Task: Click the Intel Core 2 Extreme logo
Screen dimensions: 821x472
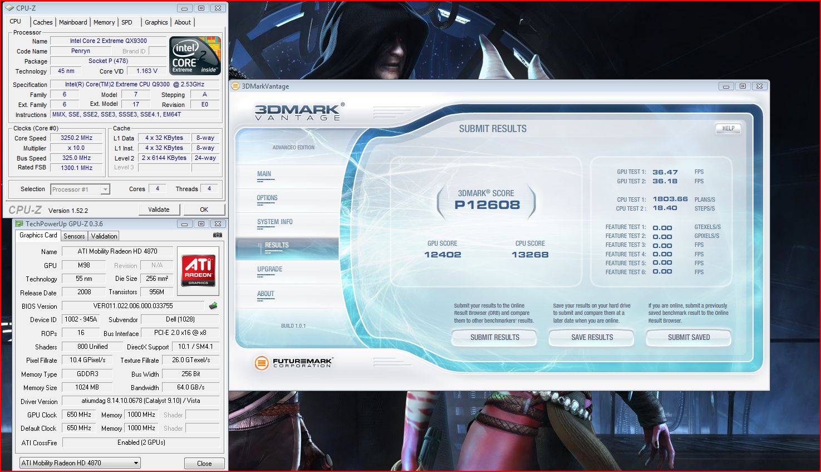Action: tap(195, 56)
